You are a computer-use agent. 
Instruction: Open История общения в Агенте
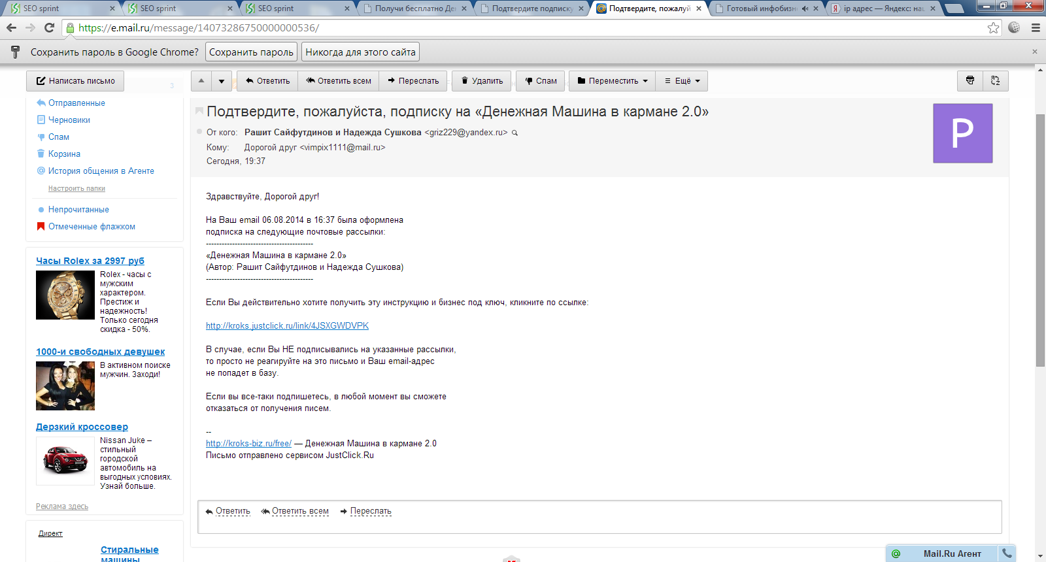(101, 171)
